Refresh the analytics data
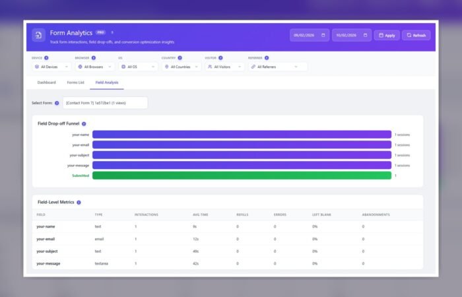The image size is (462, 297). [x=416, y=36]
